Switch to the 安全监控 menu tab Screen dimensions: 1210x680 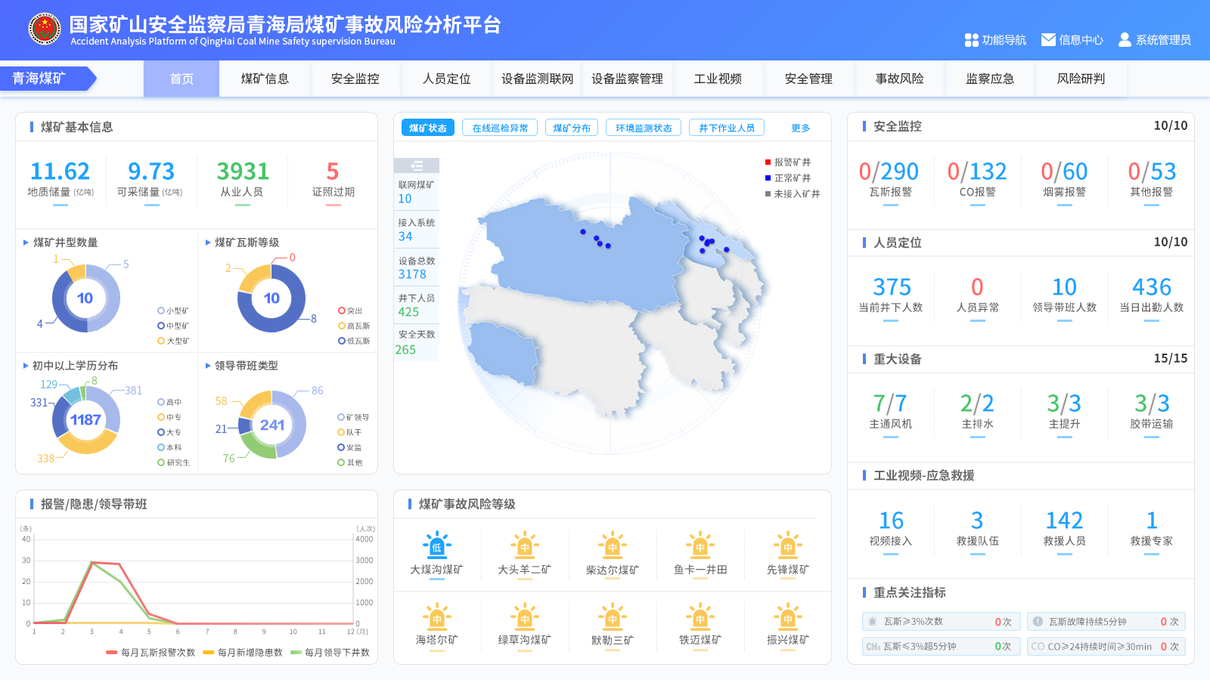pos(355,79)
